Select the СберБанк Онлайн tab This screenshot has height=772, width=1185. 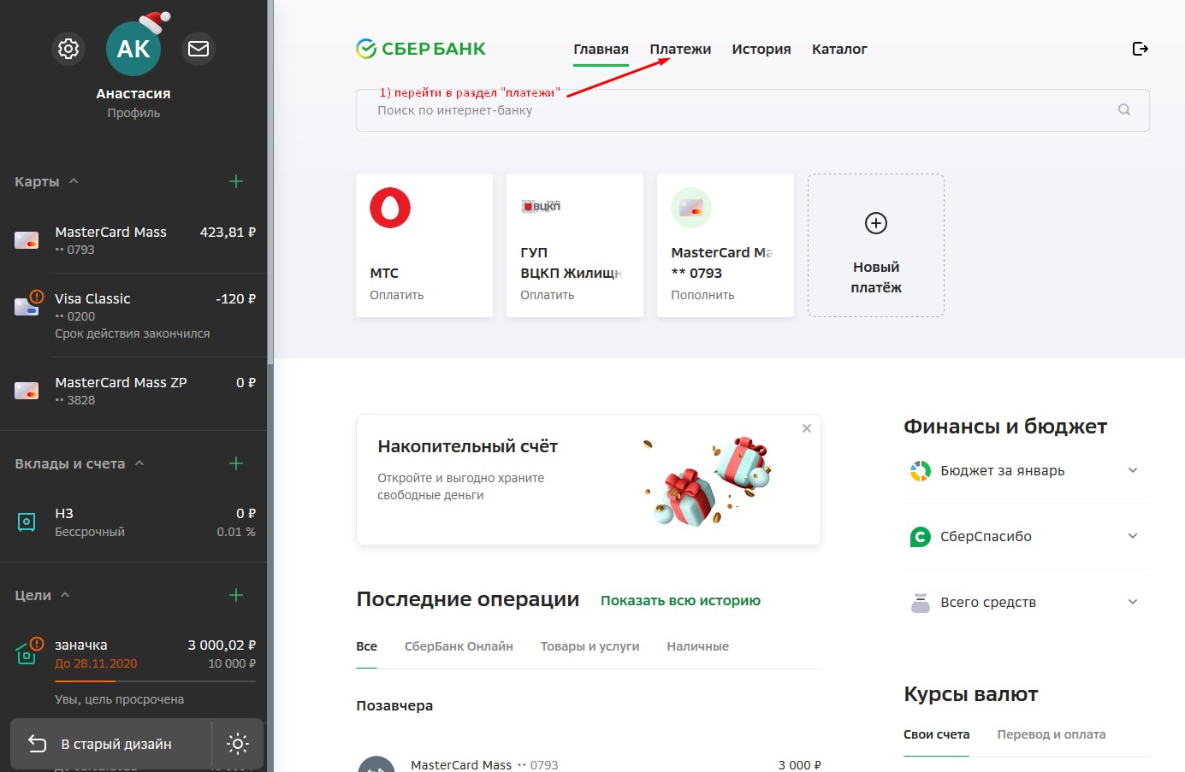tap(459, 646)
